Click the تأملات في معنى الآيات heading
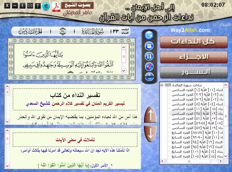The width and height of the screenshot is (232, 172). click(75, 140)
